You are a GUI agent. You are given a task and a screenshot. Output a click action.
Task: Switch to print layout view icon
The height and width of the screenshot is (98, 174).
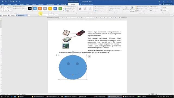pyautogui.click(x=153, y=94)
